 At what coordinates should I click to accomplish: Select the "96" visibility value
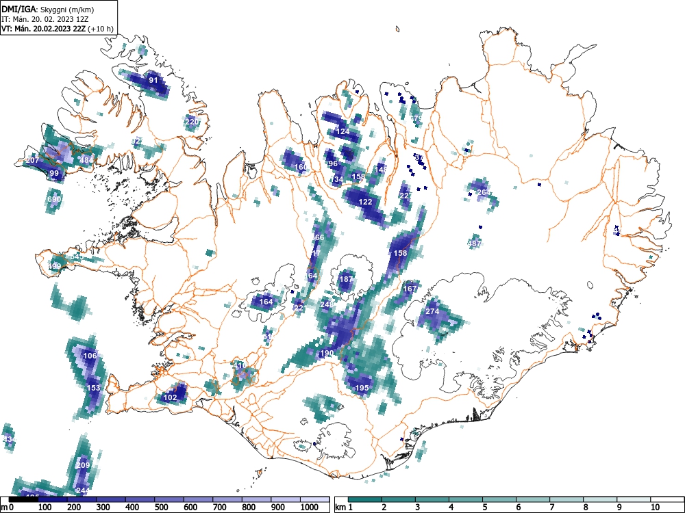pos(333,163)
